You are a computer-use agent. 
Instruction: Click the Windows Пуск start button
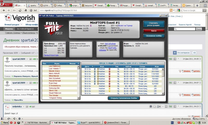click(5, 122)
